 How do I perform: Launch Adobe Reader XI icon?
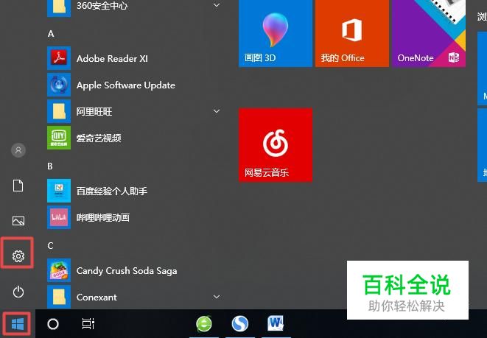[x=59, y=58]
